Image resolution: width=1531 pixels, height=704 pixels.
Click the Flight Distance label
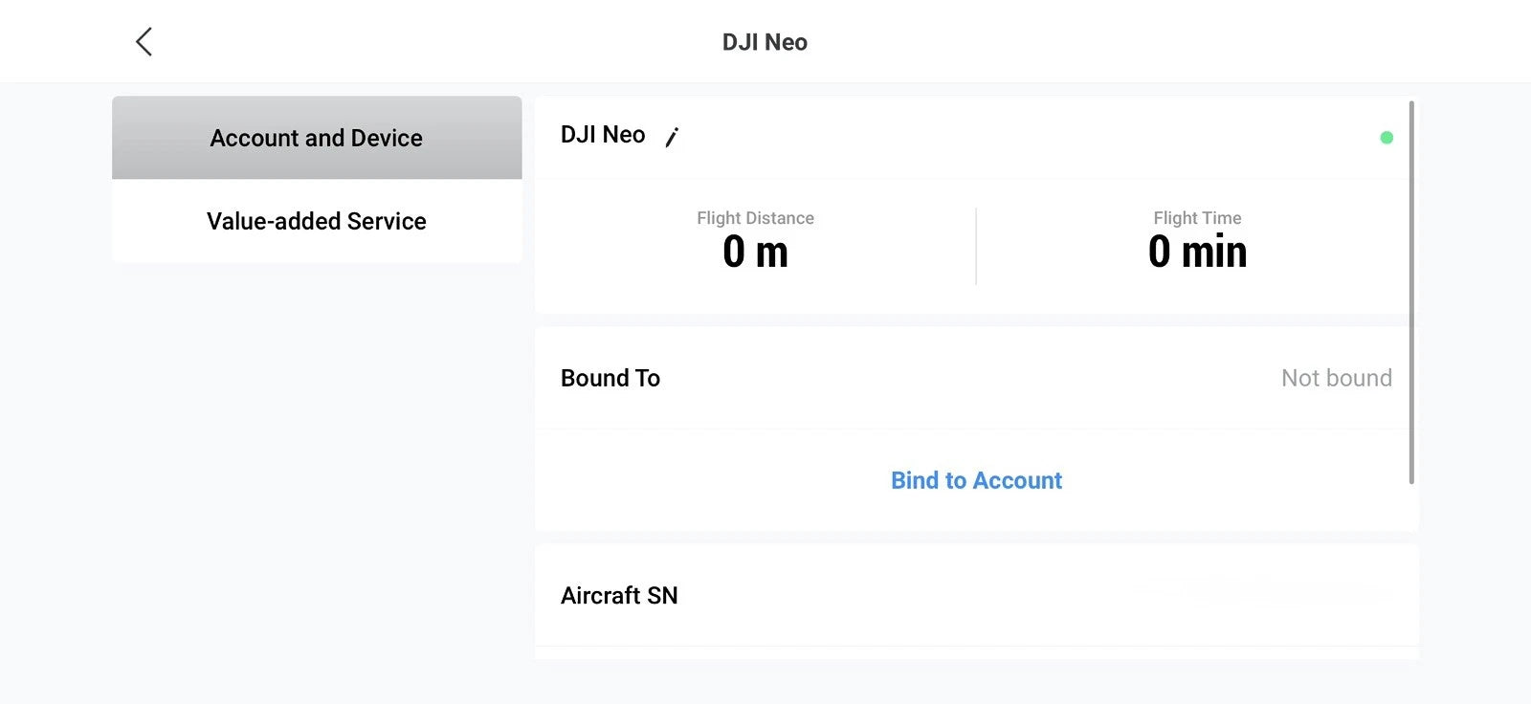755,218
